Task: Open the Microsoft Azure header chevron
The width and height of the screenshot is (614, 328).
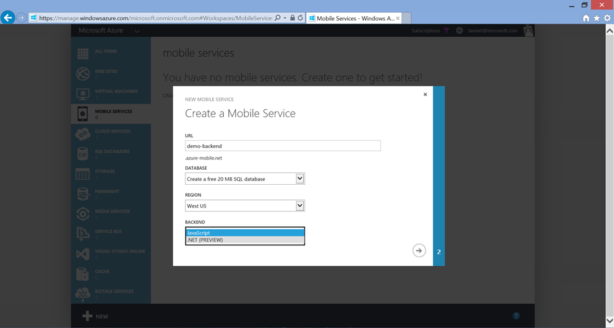Action: click(x=137, y=31)
